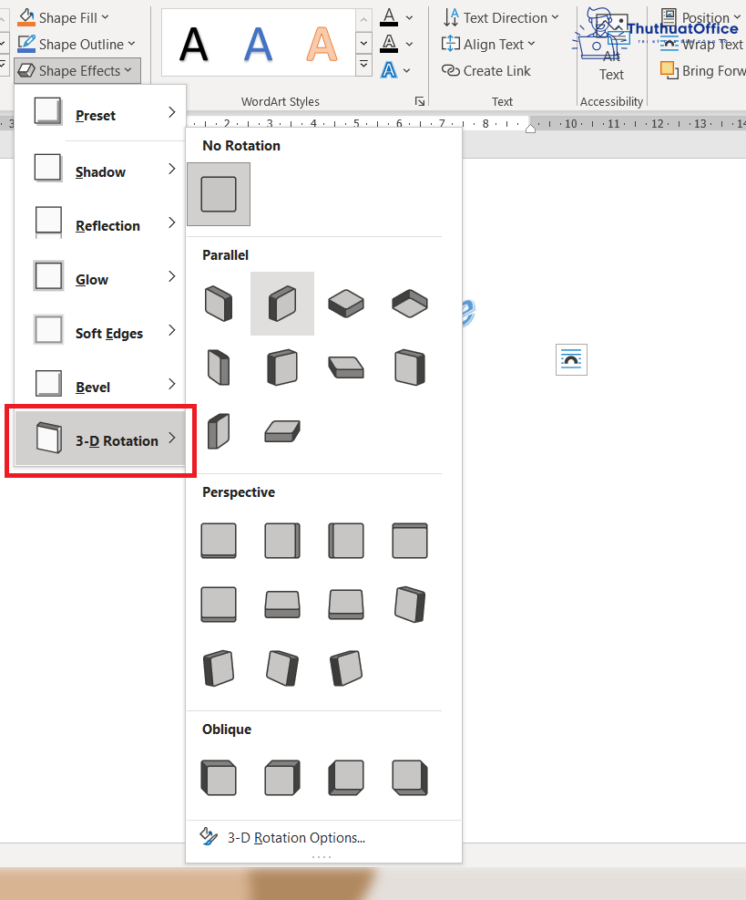Open the Shape Fill dropdown
Viewport: 746px width, 900px height.
coord(63,18)
